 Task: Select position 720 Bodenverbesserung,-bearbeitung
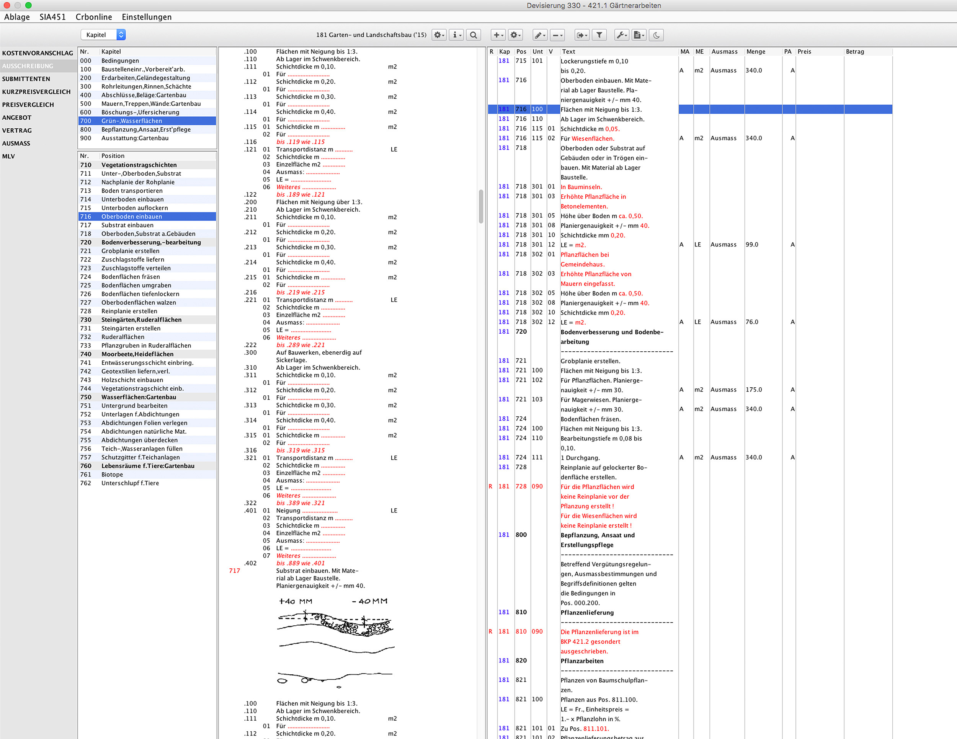pyautogui.click(x=147, y=242)
